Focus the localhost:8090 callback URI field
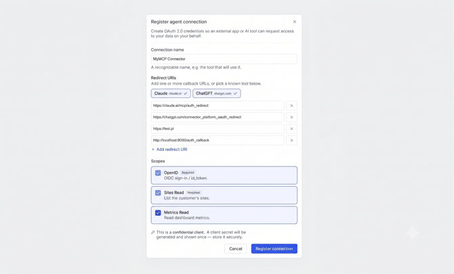Image resolution: width=454 pixels, height=274 pixels. pyautogui.click(x=218, y=141)
